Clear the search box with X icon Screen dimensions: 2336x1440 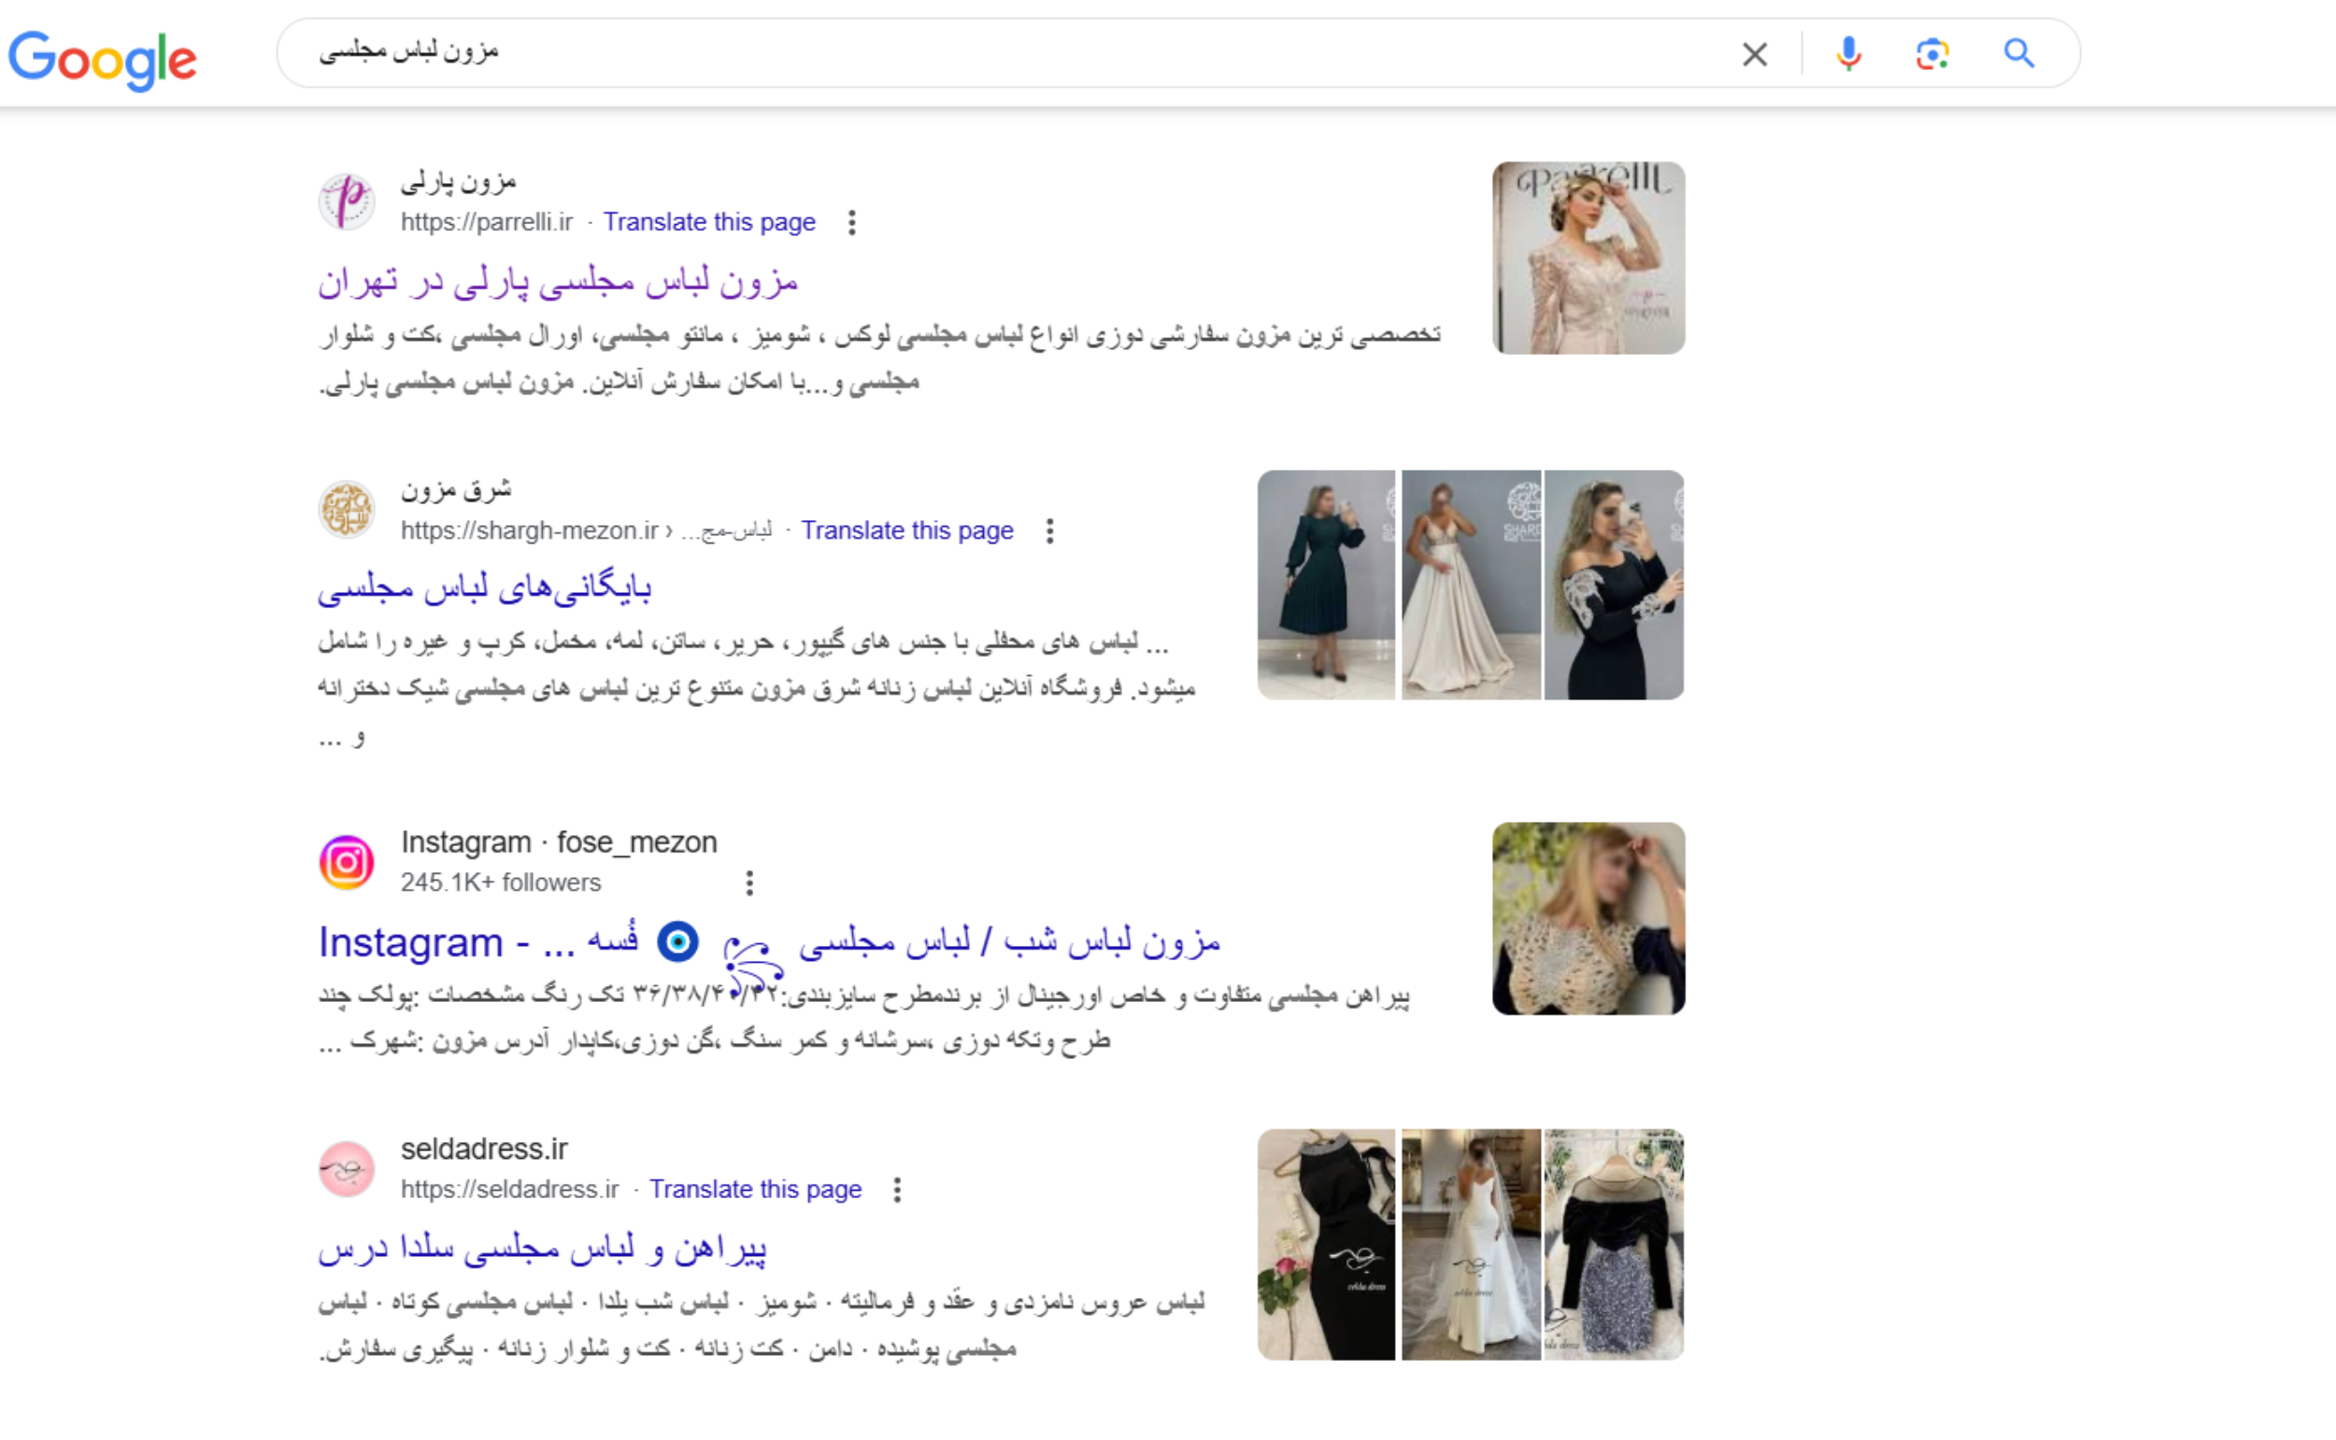point(1755,54)
